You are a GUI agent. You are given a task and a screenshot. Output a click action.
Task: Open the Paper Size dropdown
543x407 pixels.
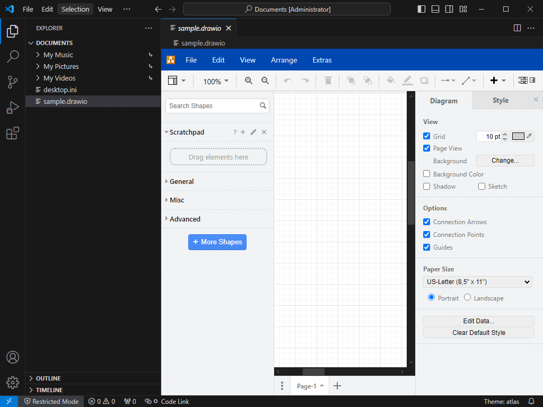[478, 282]
